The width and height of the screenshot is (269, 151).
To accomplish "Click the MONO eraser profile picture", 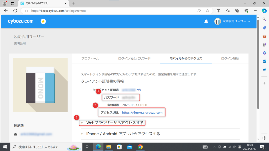I will pos(40,85).
